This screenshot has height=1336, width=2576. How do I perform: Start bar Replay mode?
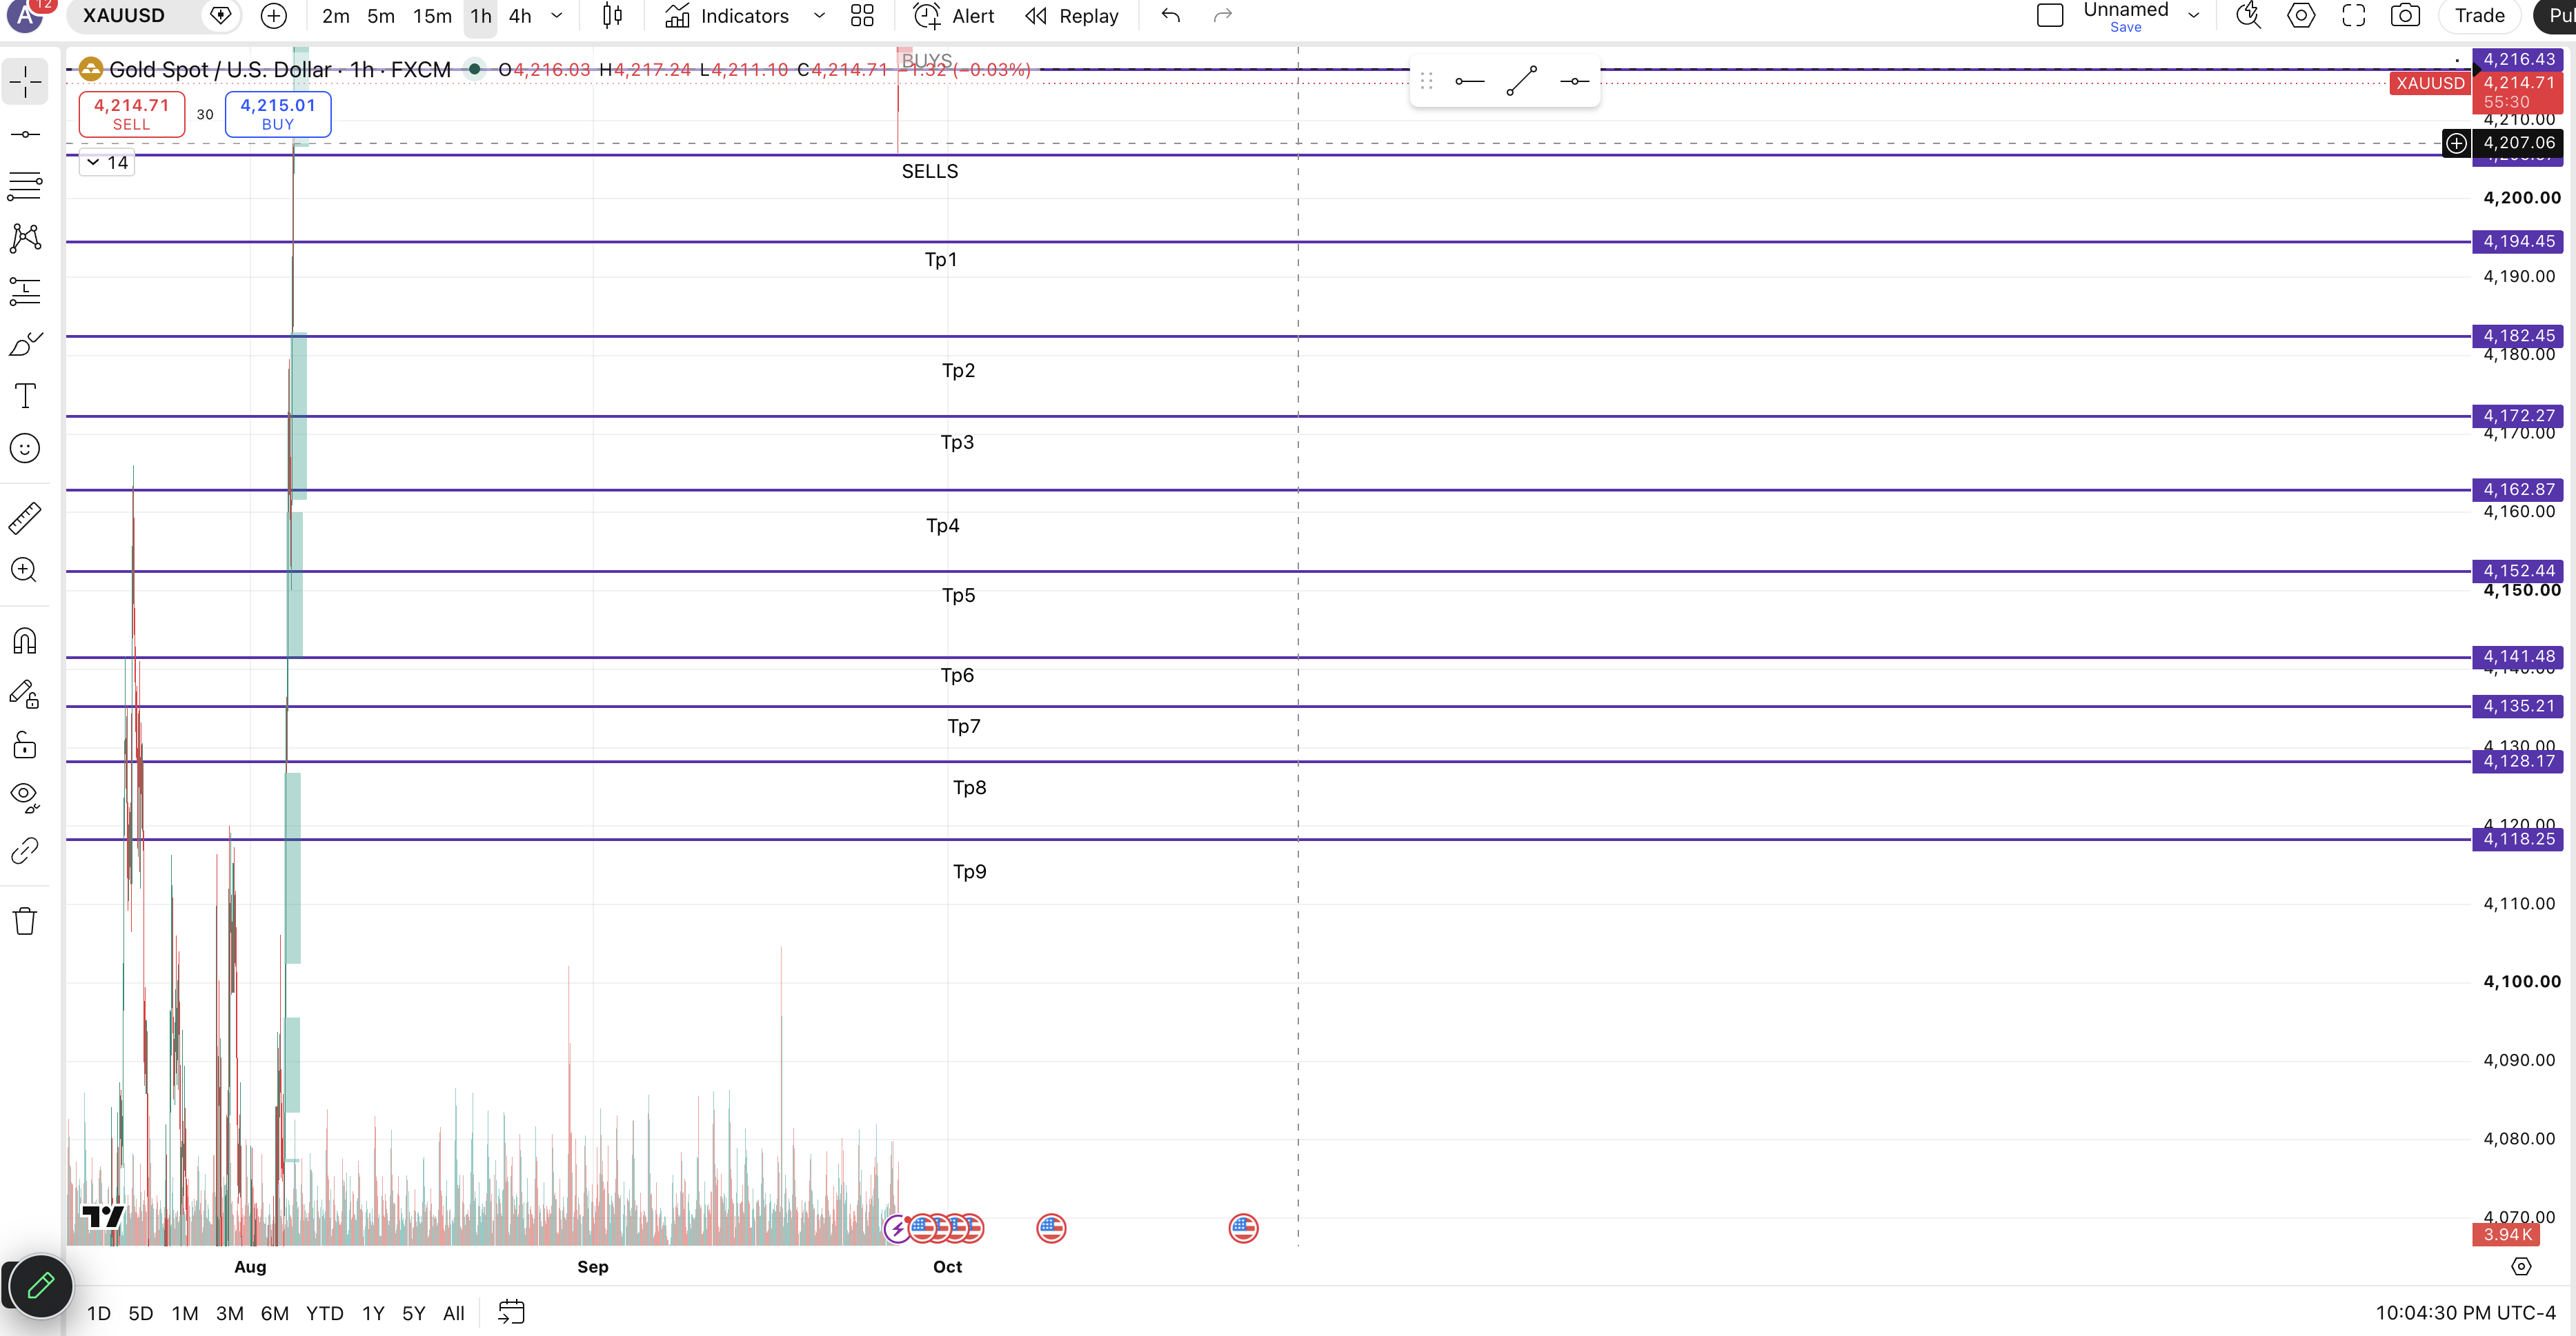1072,16
